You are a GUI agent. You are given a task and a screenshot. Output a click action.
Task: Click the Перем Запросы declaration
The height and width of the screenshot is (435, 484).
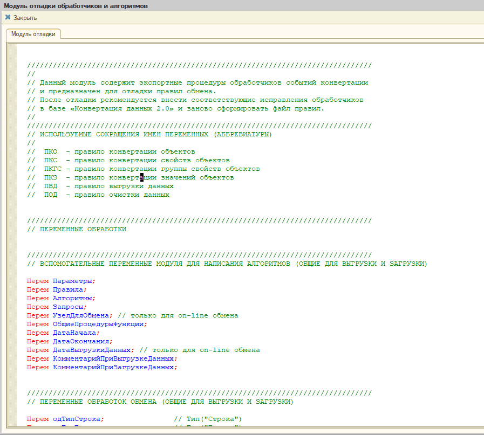(x=57, y=307)
